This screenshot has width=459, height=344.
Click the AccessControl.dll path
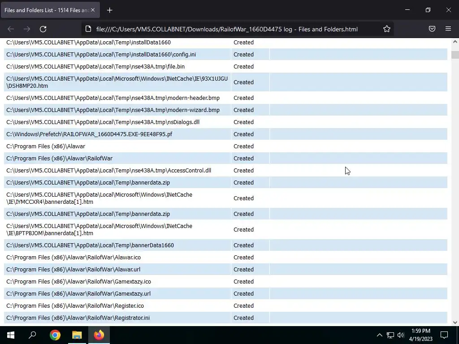coord(108,171)
